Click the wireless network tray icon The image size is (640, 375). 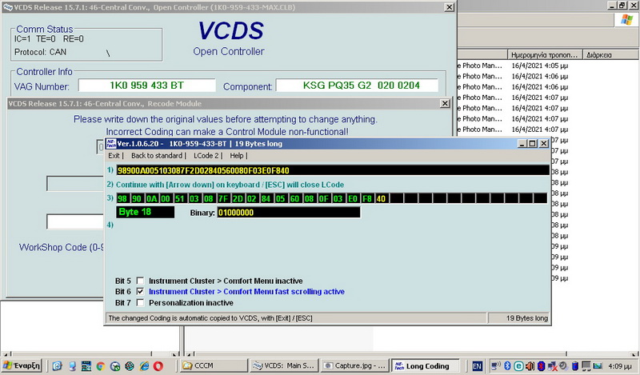(x=495, y=366)
